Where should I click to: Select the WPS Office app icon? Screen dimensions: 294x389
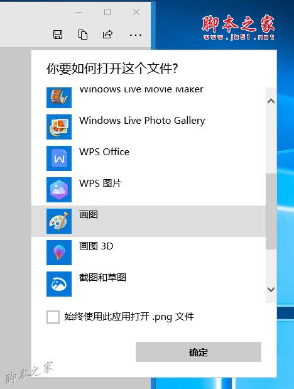(59, 158)
